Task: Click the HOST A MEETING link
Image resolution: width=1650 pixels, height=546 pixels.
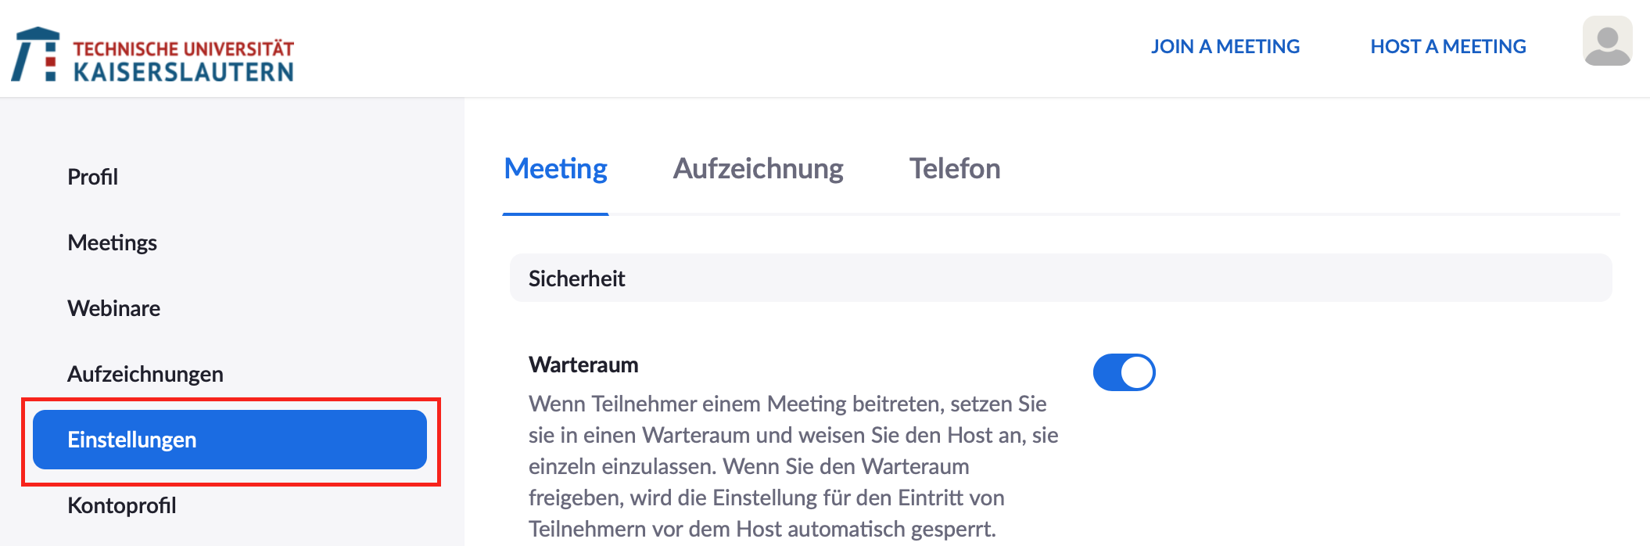Action: 1447,47
